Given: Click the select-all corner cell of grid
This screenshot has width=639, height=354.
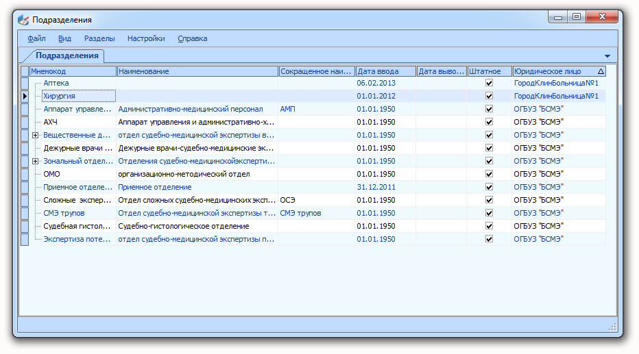Looking at the screenshot, I should (25, 71).
